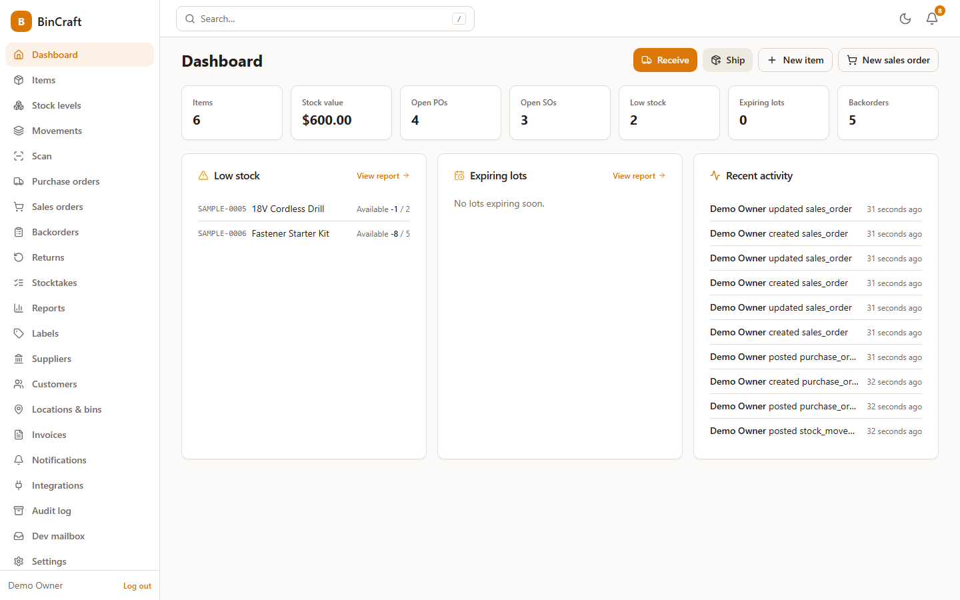
Task: Create a New item
Action: (795, 60)
